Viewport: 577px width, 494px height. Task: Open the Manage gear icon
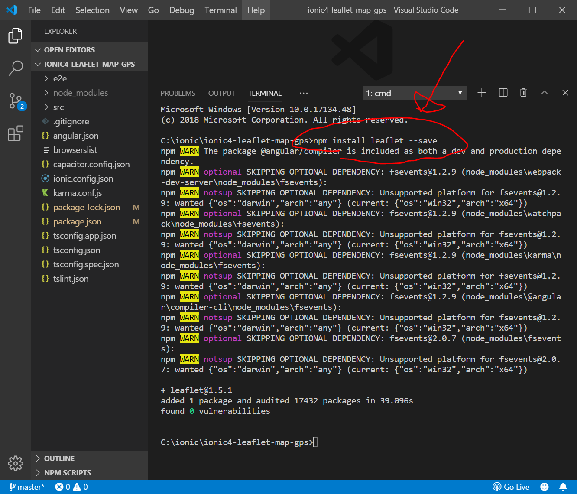tap(16, 463)
